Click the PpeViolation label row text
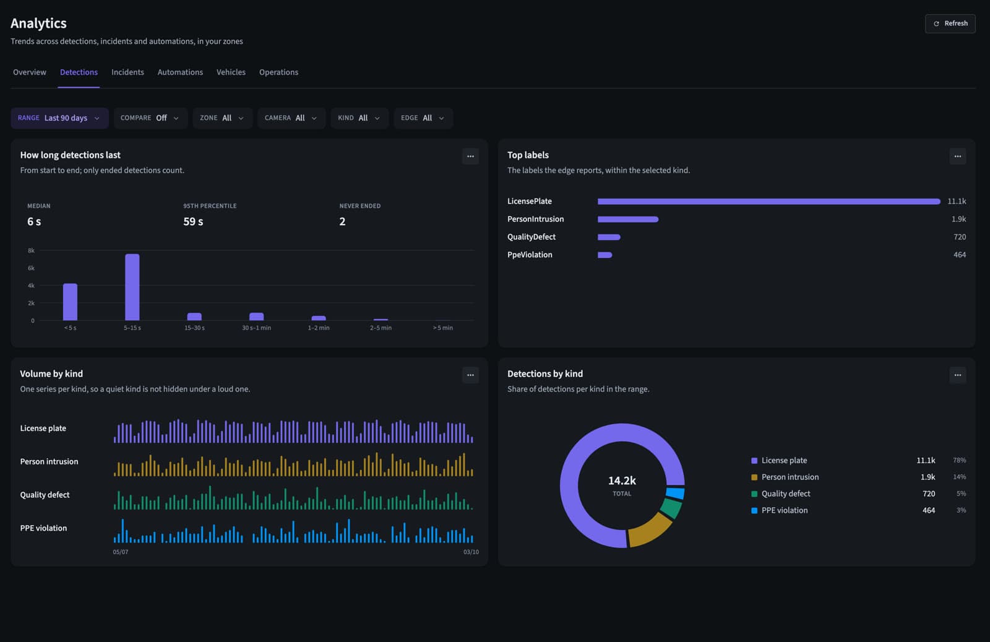Image resolution: width=990 pixels, height=642 pixels. [530, 255]
